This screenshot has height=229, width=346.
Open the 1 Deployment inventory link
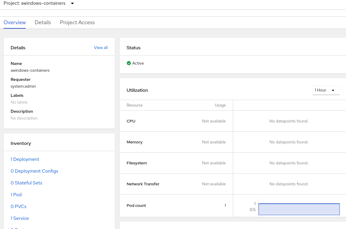25,159
